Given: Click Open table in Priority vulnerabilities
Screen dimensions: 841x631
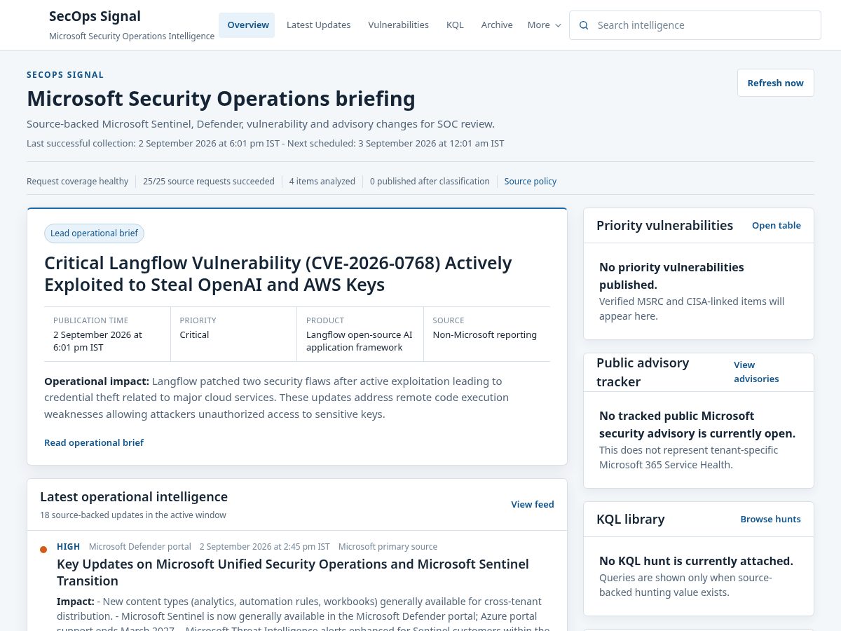Looking at the screenshot, I should click(x=776, y=225).
